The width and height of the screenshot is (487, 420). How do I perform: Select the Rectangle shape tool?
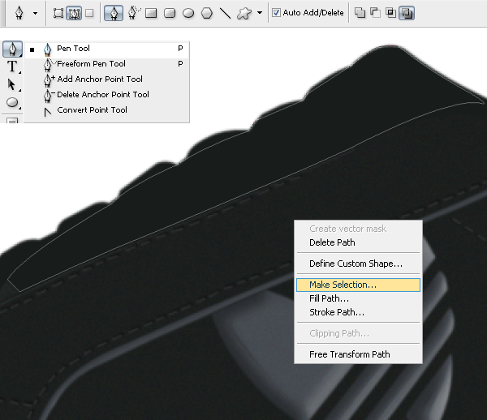(151, 13)
